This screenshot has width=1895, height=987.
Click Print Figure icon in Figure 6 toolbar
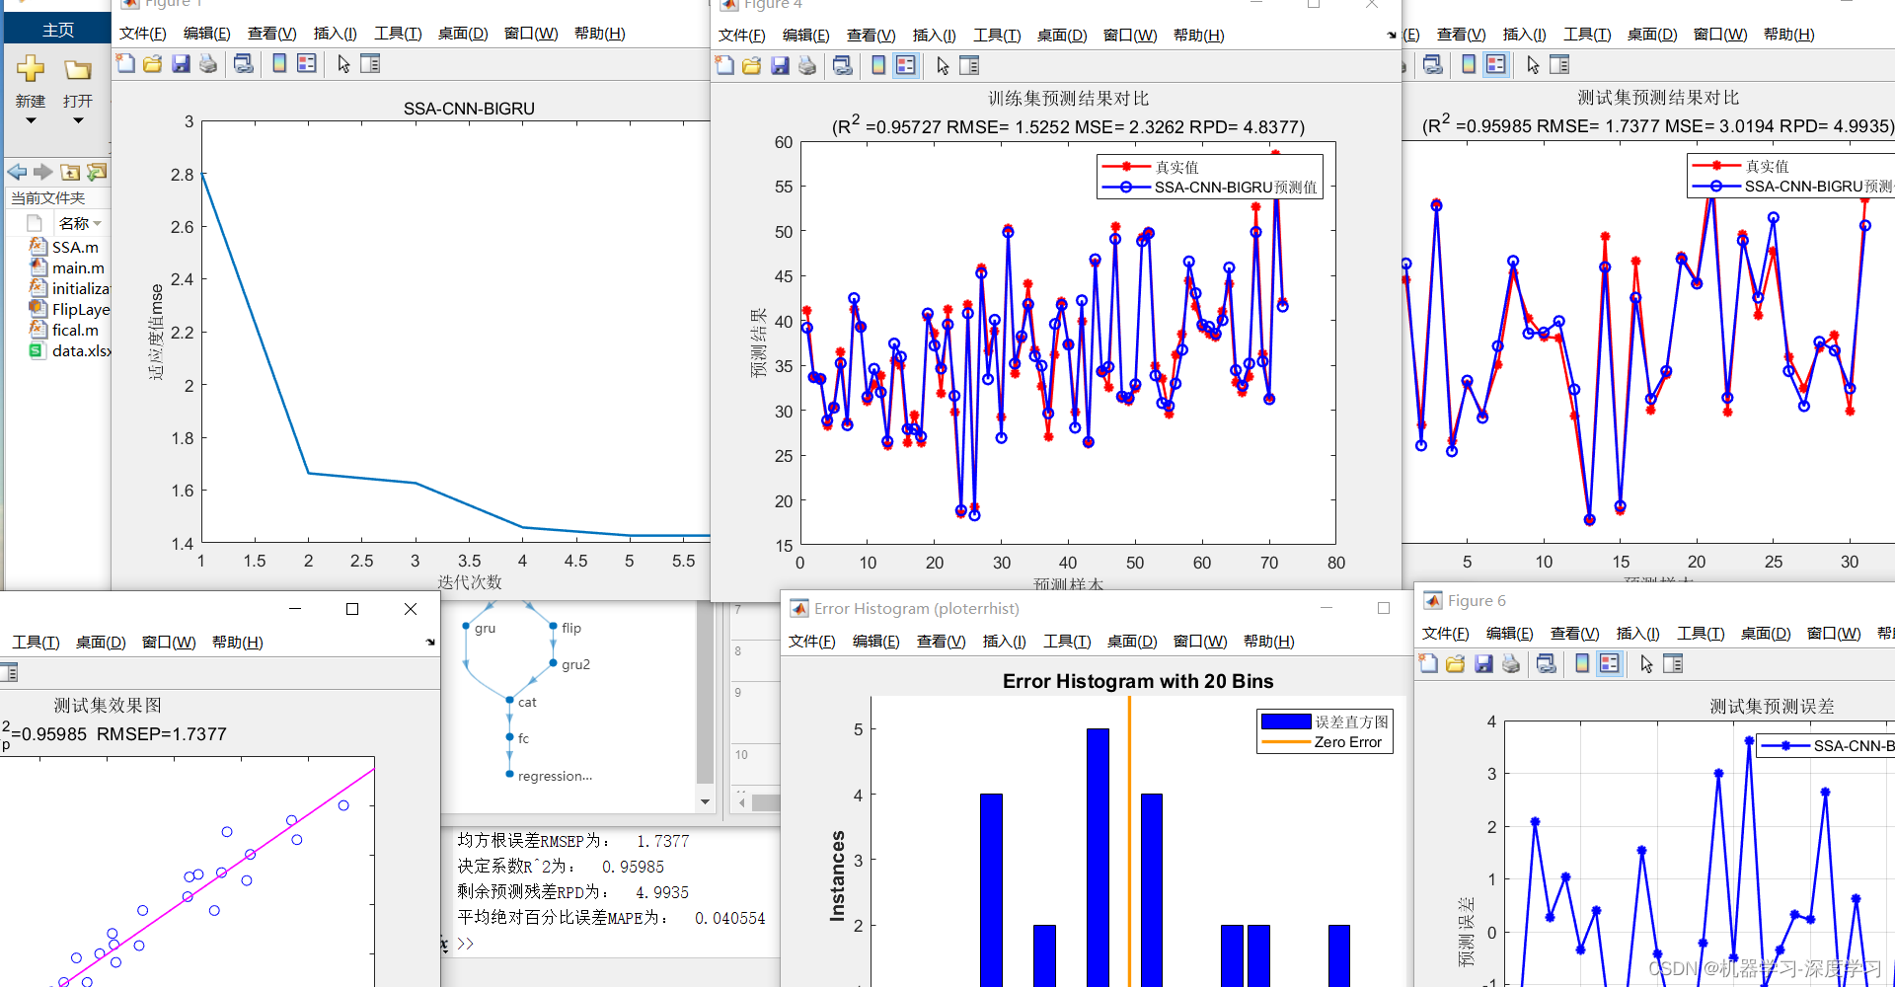click(x=1511, y=664)
